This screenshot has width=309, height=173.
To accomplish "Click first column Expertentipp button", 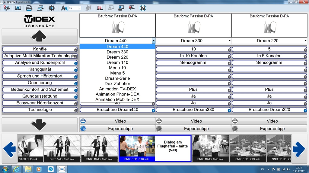I will point(117,129).
